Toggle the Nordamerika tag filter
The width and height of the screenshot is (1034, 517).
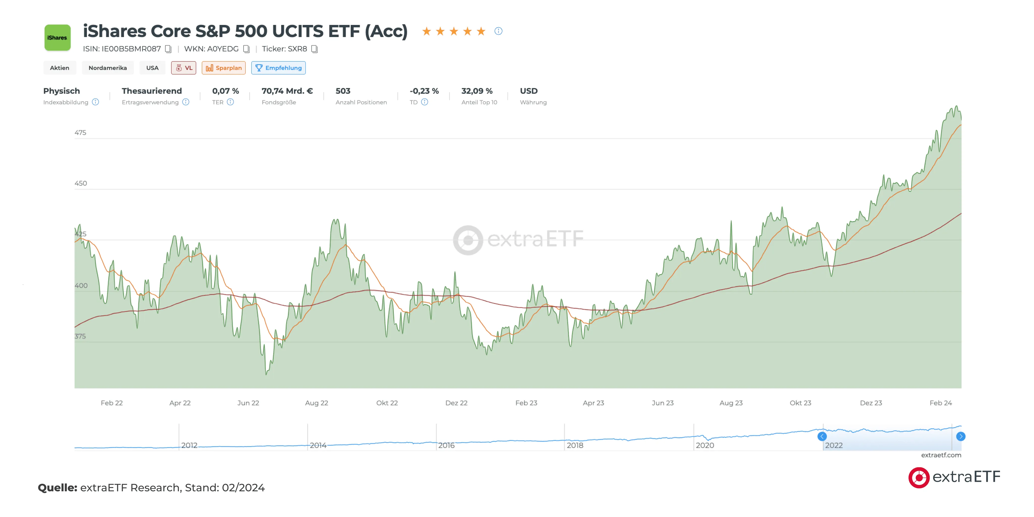click(x=108, y=68)
